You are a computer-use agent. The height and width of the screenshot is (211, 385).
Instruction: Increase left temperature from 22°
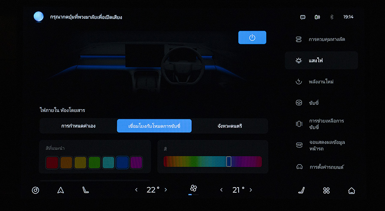click(x=166, y=190)
